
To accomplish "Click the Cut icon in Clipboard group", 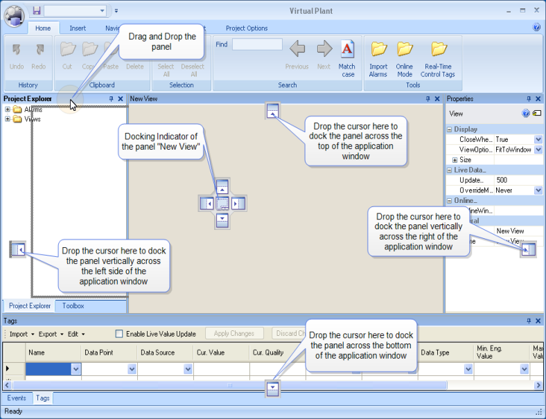I will coord(67,49).
